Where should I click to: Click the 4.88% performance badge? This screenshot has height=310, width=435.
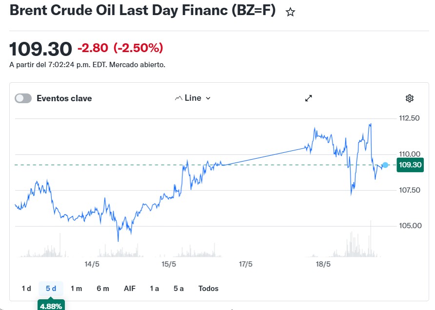(x=51, y=306)
